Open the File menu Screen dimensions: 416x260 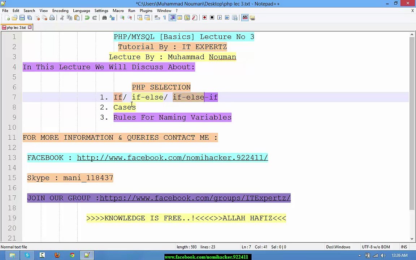point(5,10)
